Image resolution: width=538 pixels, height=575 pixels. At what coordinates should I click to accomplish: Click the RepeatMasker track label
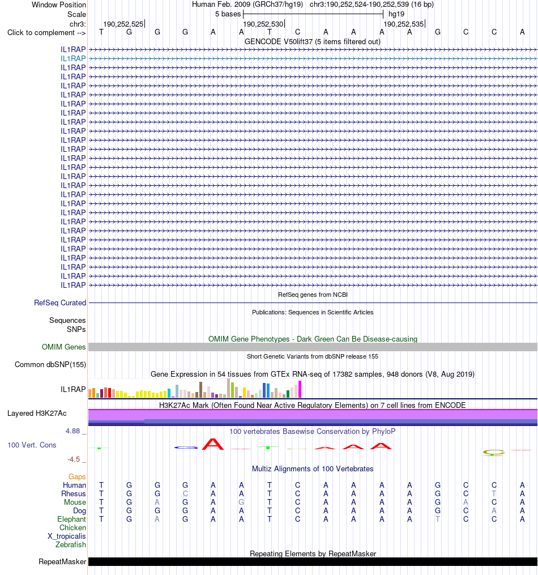click(x=62, y=561)
